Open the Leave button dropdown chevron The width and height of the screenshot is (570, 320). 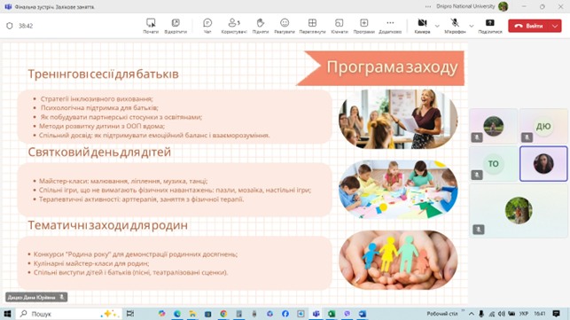tap(555, 26)
